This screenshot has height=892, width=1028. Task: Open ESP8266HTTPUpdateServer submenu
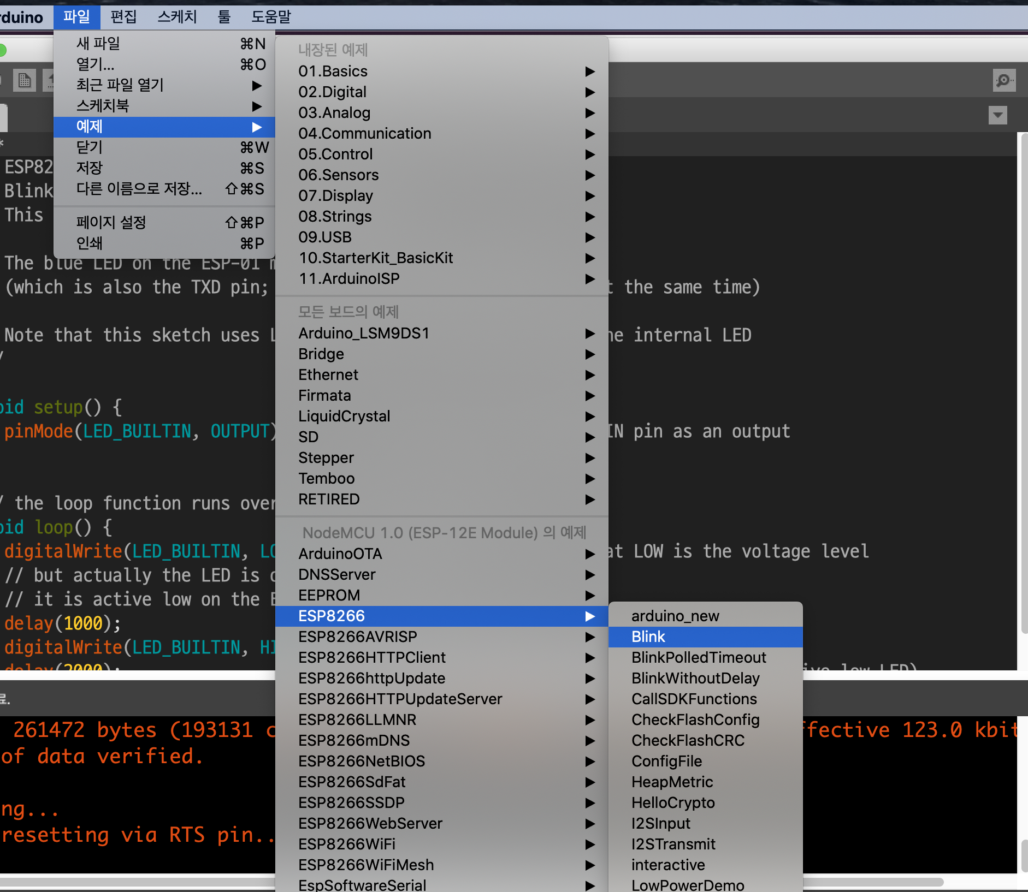click(x=442, y=699)
